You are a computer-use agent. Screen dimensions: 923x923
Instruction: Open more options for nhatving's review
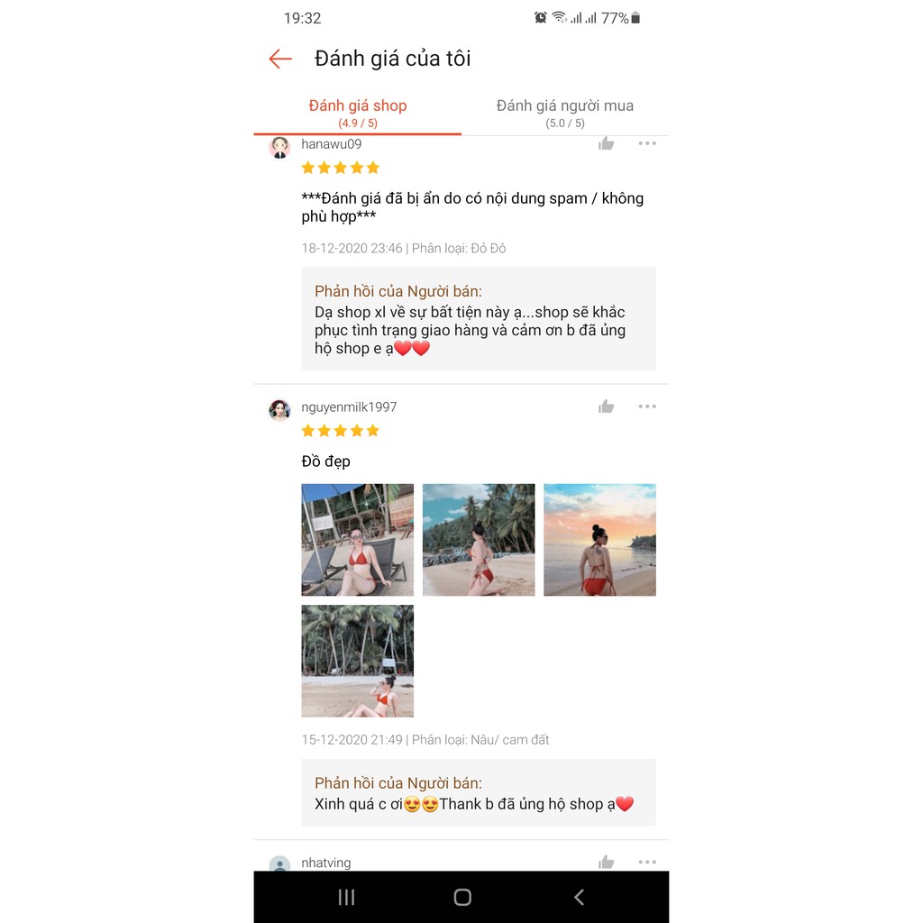click(x=647, y=862)
